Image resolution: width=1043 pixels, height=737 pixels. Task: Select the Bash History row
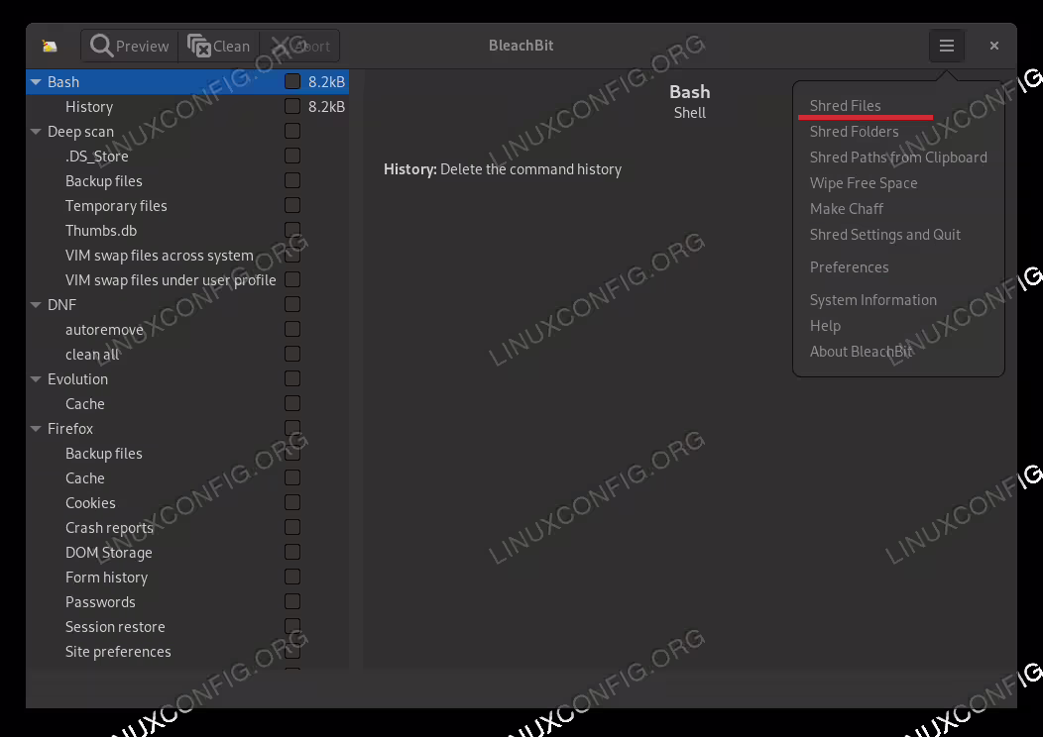187,106
